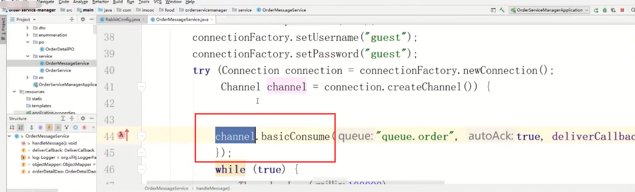Open the Code menu
The width and height of the screenshot is (635, 192).
click(x=64, y=2)
